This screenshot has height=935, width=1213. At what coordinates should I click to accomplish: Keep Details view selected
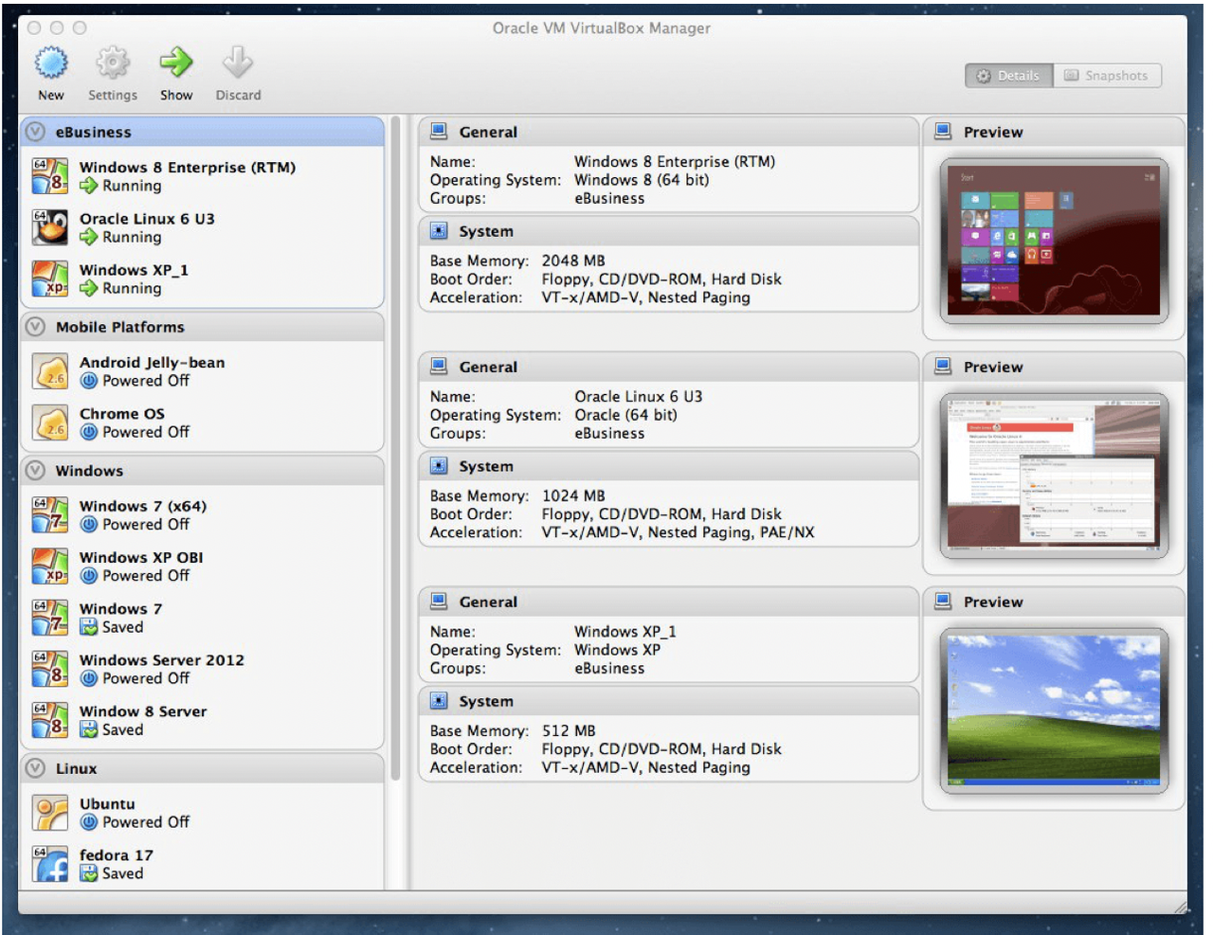pyautogui.click(x=1007, y=75)
